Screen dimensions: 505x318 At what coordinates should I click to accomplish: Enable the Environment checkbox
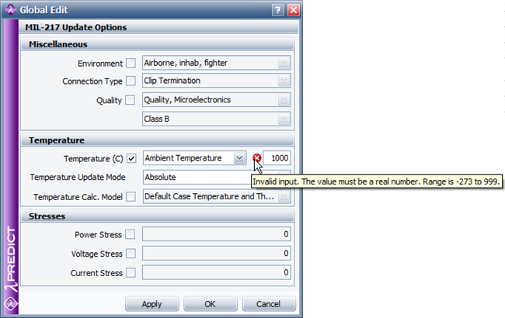point(131,63)
